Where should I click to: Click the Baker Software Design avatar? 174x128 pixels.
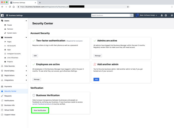click(137, 15)
